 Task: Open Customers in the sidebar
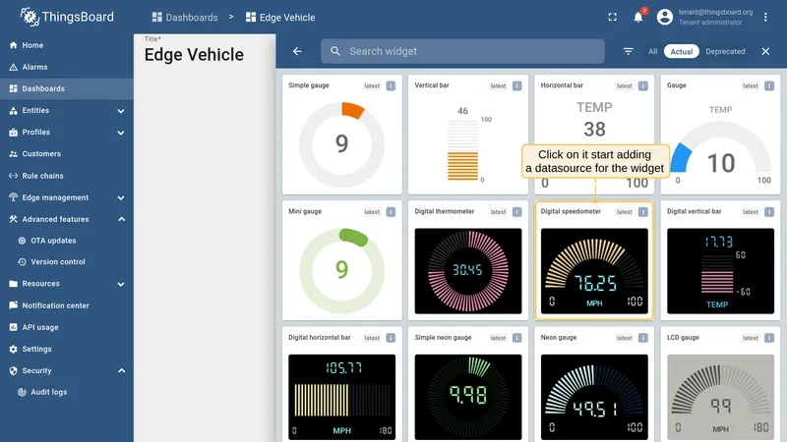[x=67, y=154]
